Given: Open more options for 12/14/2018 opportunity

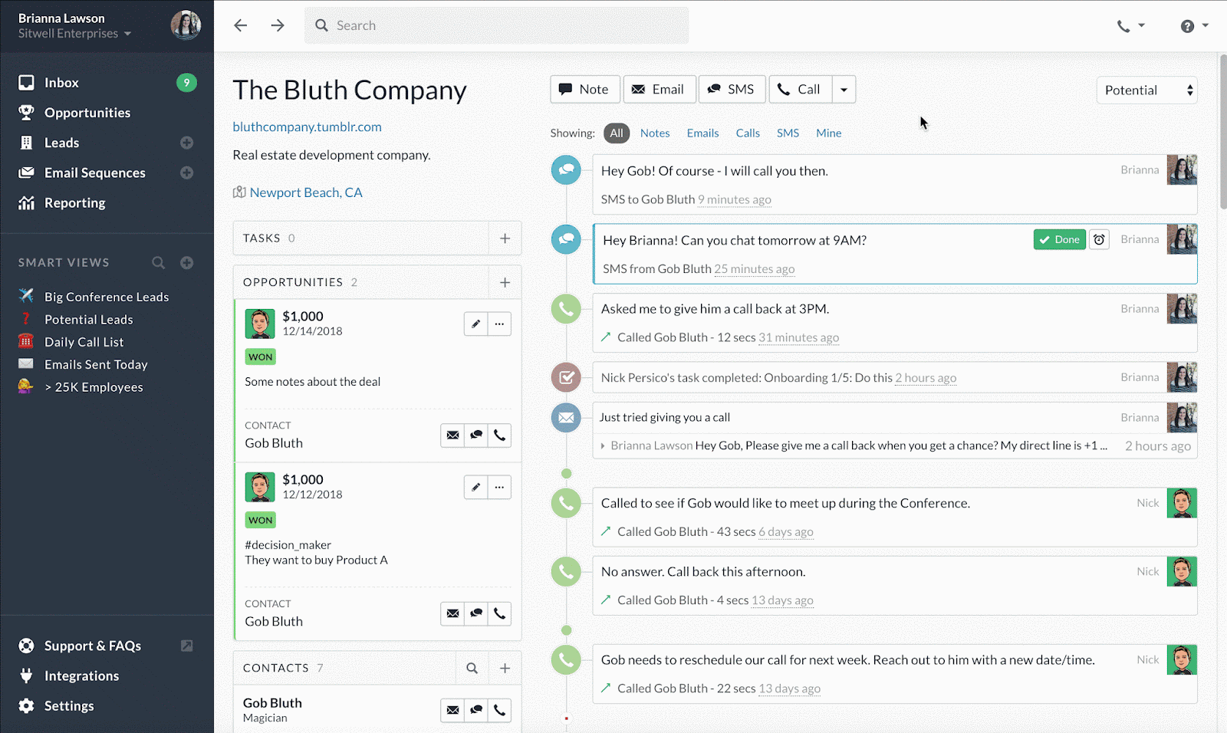Looking at the screenshot, I should 499,324.
